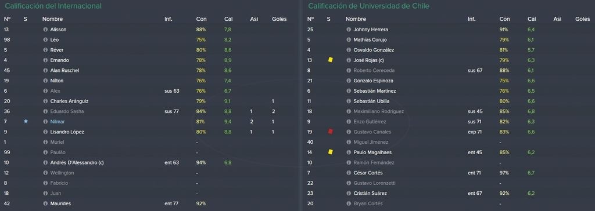Click info icon next to César Cortés

[x=349, y=173]
